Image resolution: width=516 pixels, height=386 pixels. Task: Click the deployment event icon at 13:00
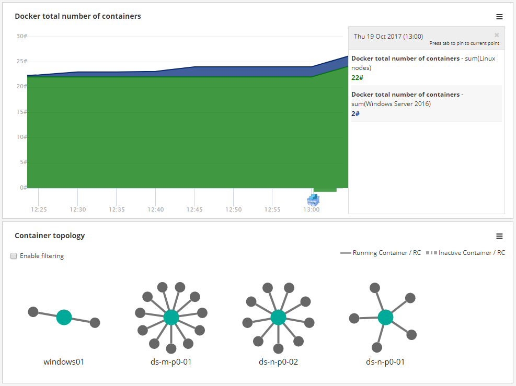313,199
